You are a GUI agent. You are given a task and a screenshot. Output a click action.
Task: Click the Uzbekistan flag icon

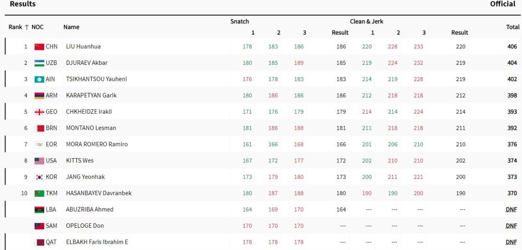pyautogui.click(x=39, y=63)
